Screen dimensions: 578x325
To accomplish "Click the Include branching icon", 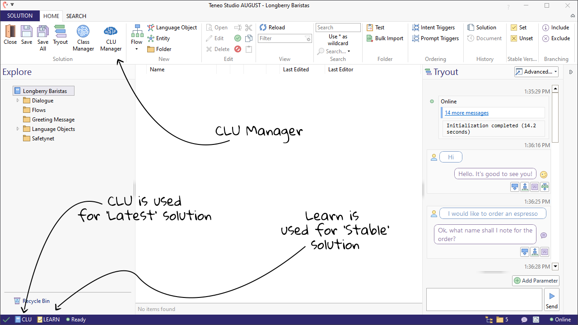I will pyautogui.click(x=545, y=28).
